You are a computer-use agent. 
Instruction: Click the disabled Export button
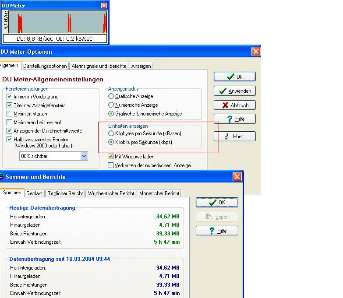[217, 217]
